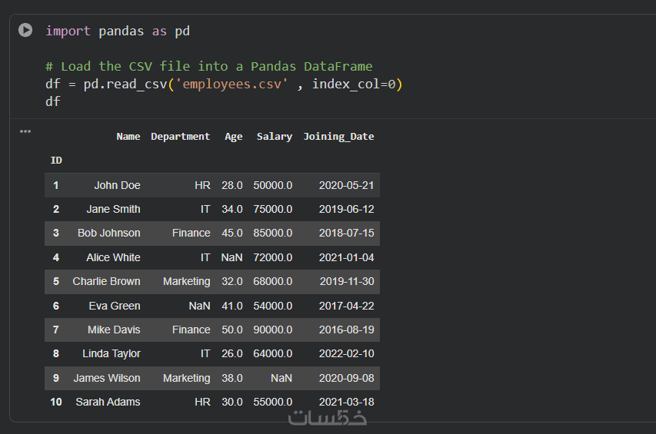The image size is (656, 434).
Task: Click the index_col=0 argument in code
Action: [357, 84]
